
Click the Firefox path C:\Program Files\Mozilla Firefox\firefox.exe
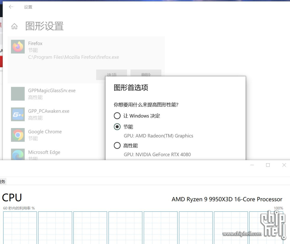pos(73,57)
